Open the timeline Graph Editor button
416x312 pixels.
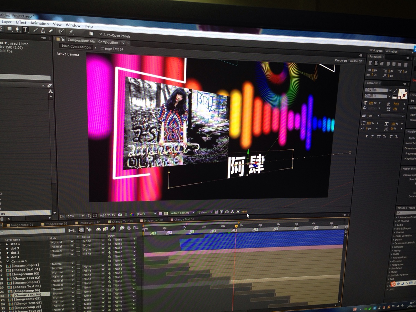coord(136,228)
